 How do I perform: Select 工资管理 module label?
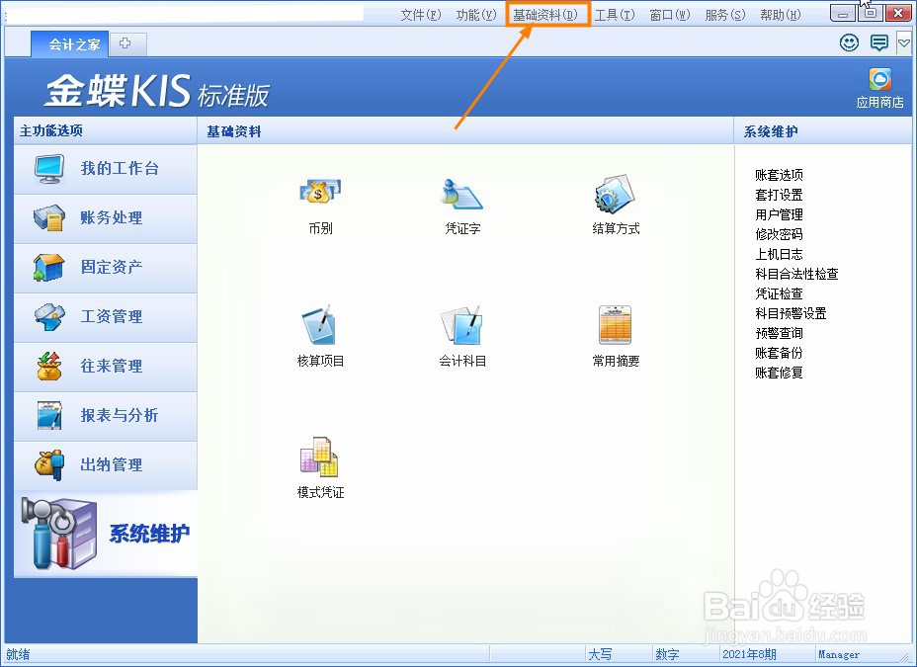[111, 316]
